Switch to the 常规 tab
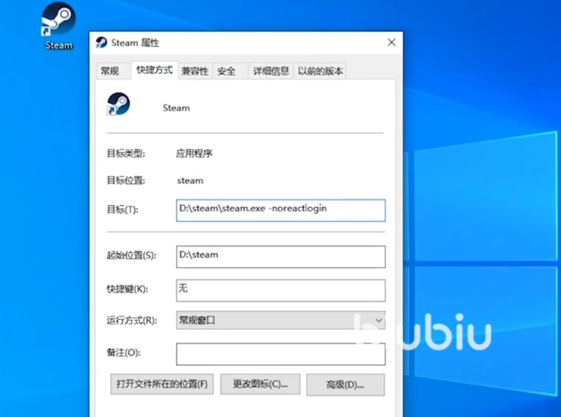Viewport: 561px width, 417px height. coord(110,71)
